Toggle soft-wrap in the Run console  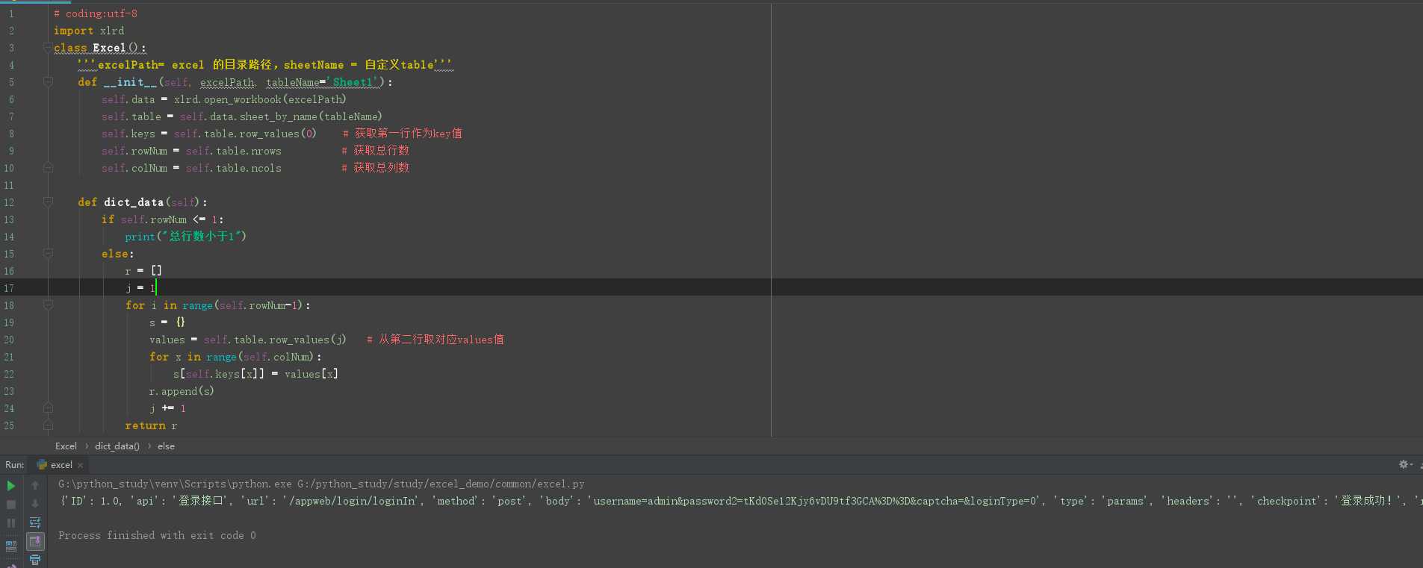coord(35,522)
